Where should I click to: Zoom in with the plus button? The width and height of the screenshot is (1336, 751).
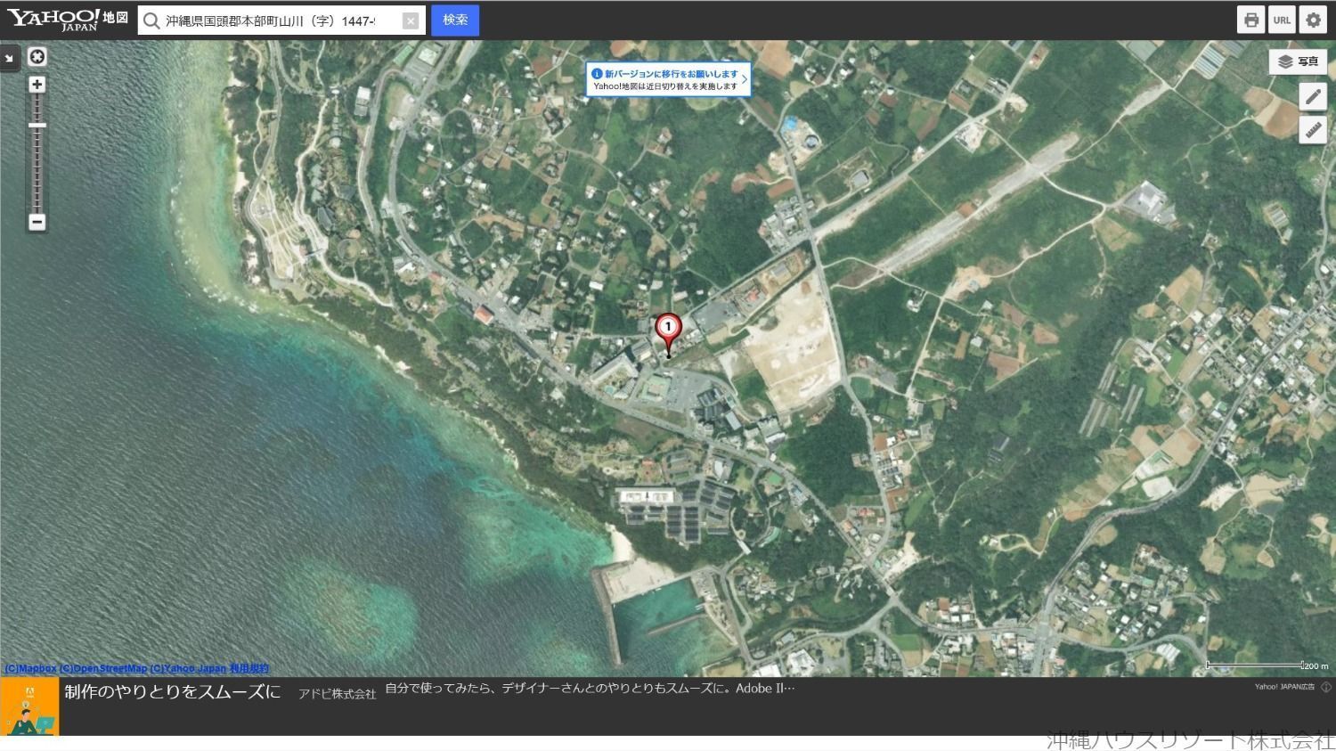pyautogui.click(x=37, y=85)
